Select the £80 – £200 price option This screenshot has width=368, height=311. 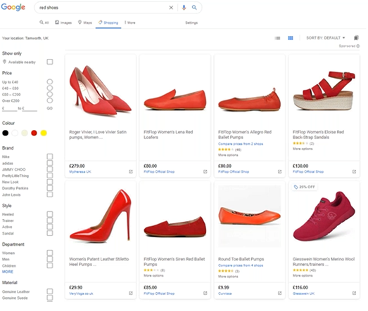click(x=50, y=94)
